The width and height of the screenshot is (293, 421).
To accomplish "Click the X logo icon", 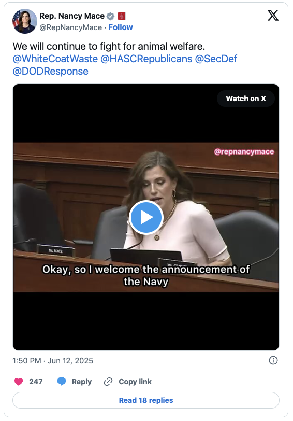I will click(x=273, y=16).
